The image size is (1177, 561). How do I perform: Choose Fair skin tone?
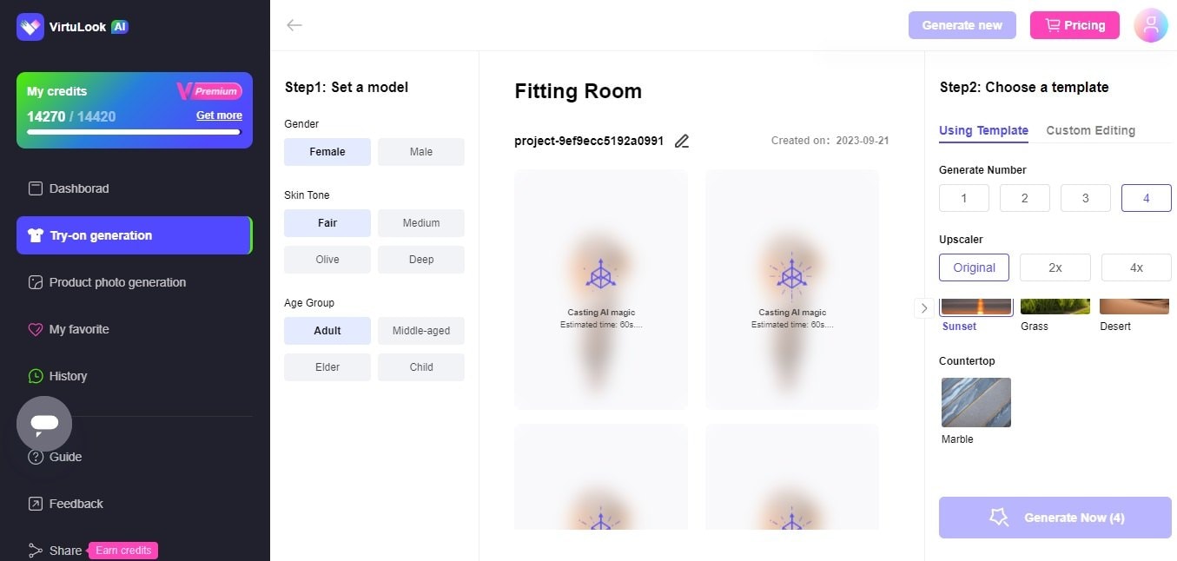point(327,223)
